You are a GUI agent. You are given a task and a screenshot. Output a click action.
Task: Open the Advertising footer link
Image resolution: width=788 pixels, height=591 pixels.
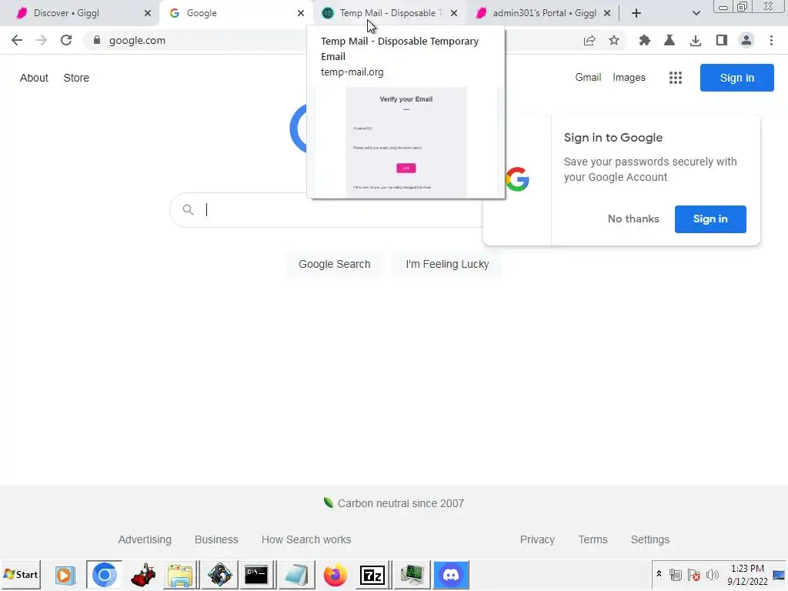pos(145,539)
